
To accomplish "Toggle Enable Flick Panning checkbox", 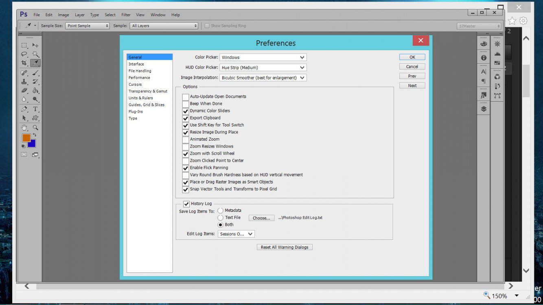I will tap(186, 168).
